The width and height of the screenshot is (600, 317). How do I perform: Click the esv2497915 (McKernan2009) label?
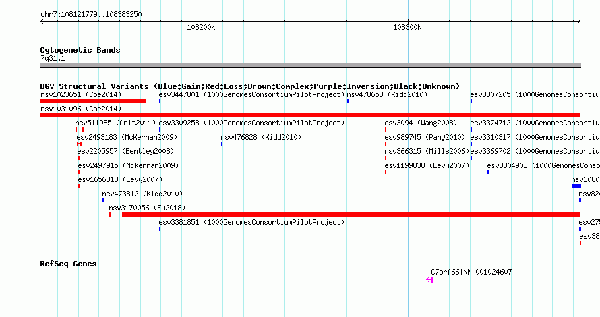tap(128, 165)
